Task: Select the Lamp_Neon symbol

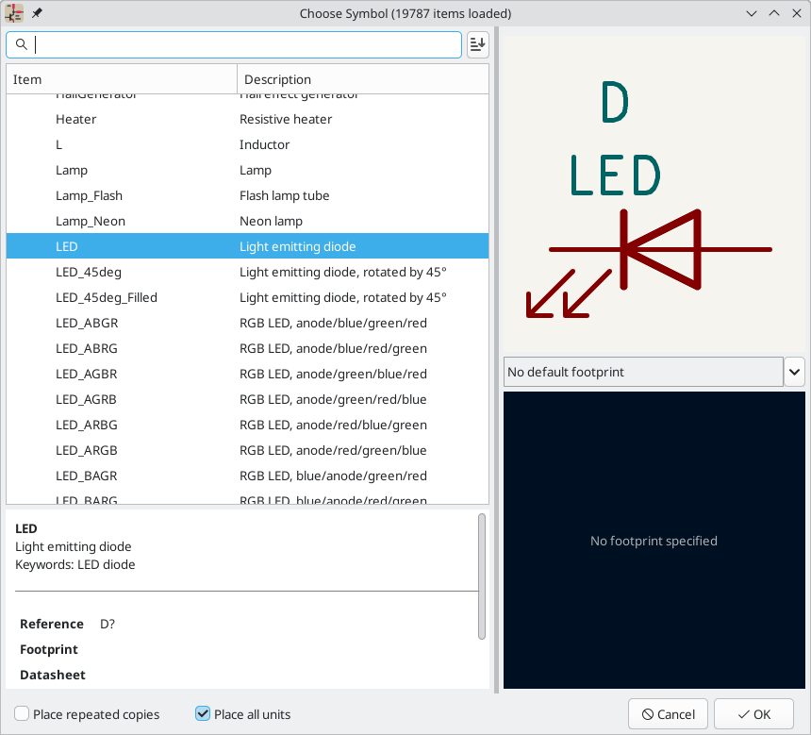Action: [x=91, y=221]
